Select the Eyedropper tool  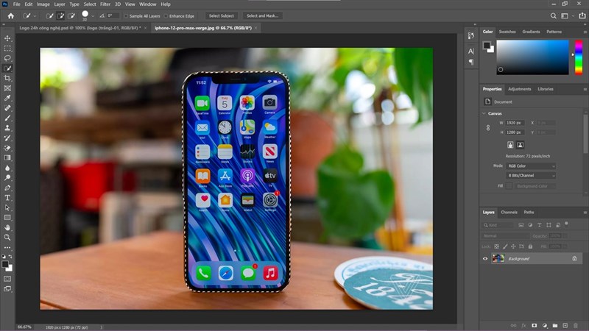(x=7, y=98)
